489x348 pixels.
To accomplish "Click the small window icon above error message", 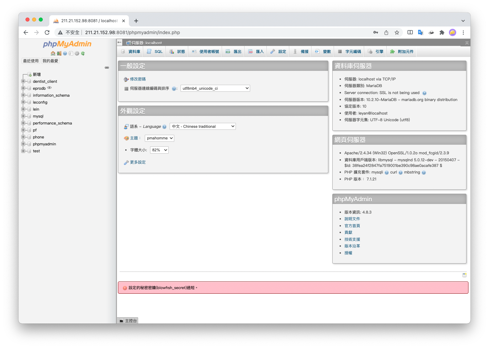I will 464,275.
